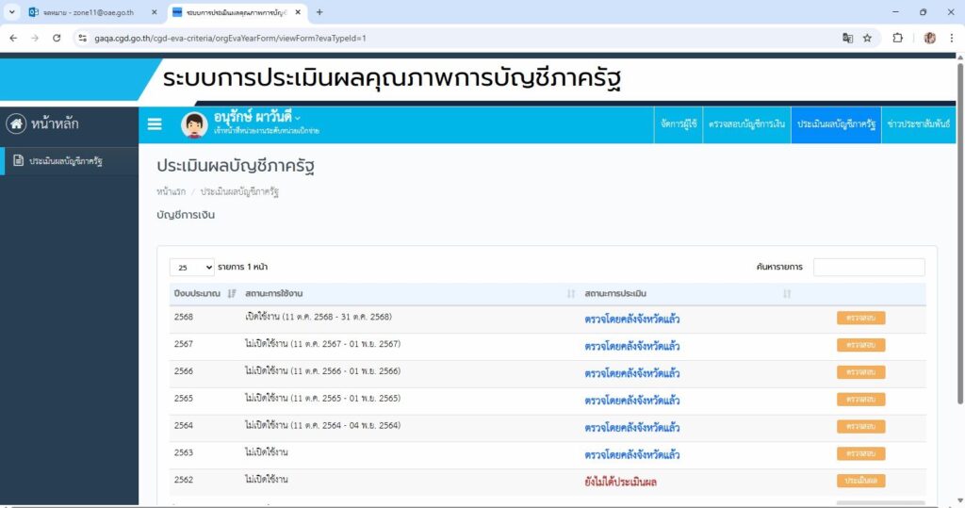
Task: Open the ข่าวประชาสัมพันธ์ menu tab
Action: pos(921,124)
